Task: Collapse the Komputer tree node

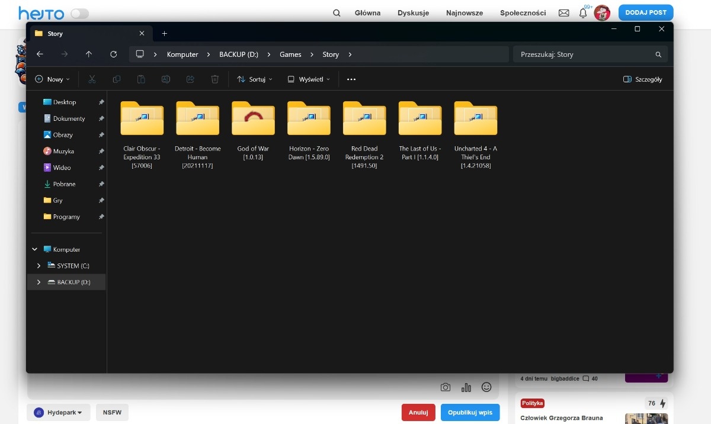Action: [x=34, y=249]
